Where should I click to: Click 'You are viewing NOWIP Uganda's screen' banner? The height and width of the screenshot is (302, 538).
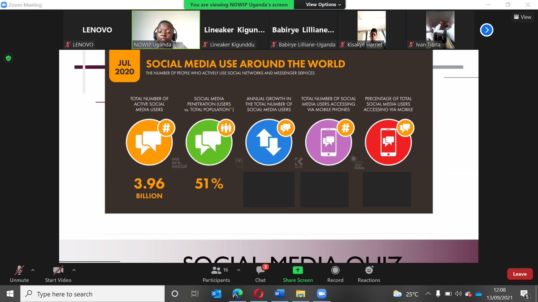[239, 4]
